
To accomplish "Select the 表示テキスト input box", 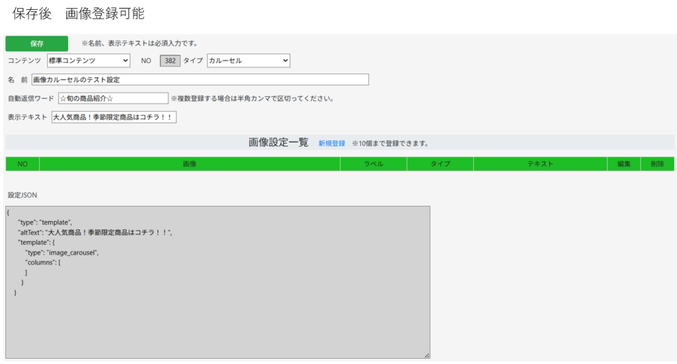I will click(114, 117).
